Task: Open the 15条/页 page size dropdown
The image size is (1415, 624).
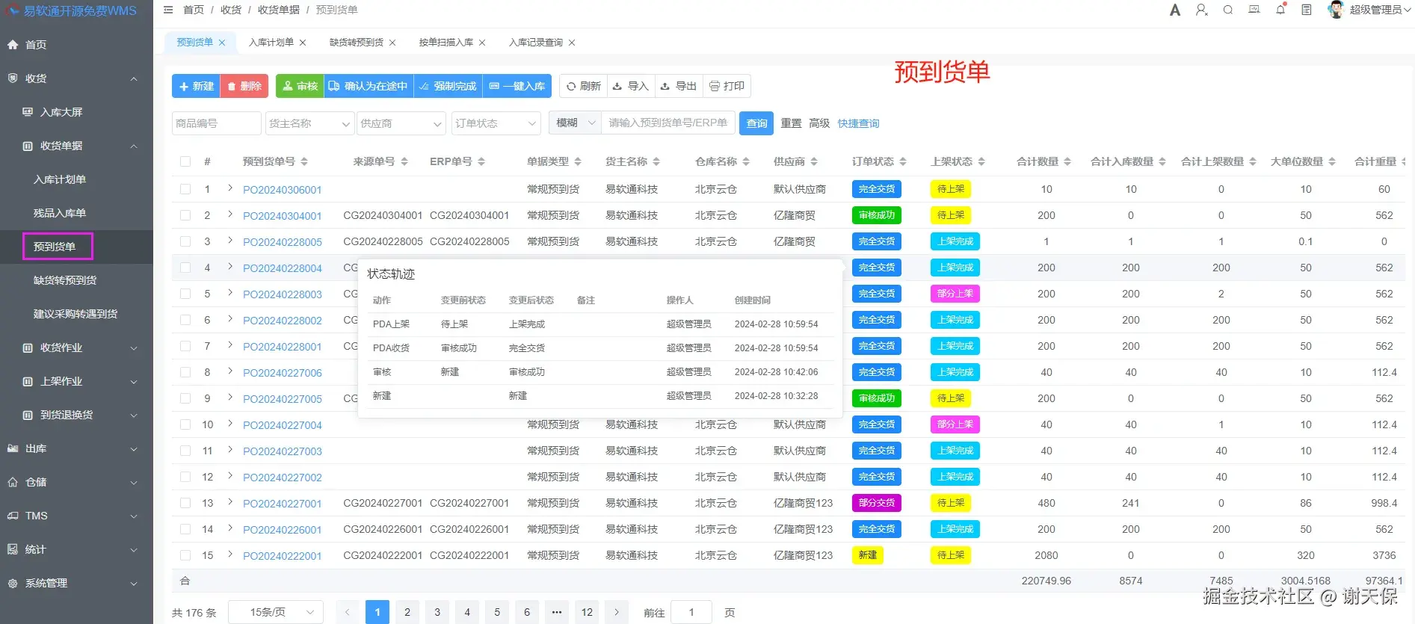Action: tap(276, 612)
